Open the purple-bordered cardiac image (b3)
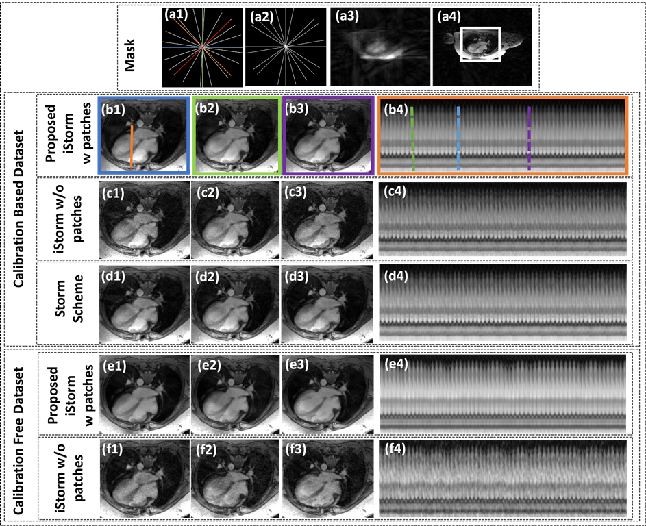This screenshot has height=526, width=646. click(328, 134)
